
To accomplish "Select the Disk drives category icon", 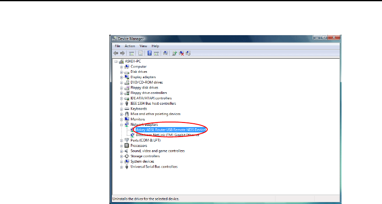I will click(127, 72).
